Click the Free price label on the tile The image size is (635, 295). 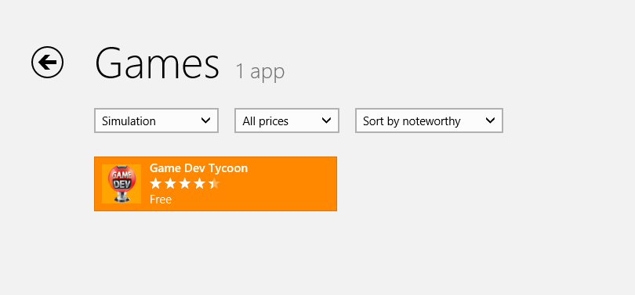161,200
